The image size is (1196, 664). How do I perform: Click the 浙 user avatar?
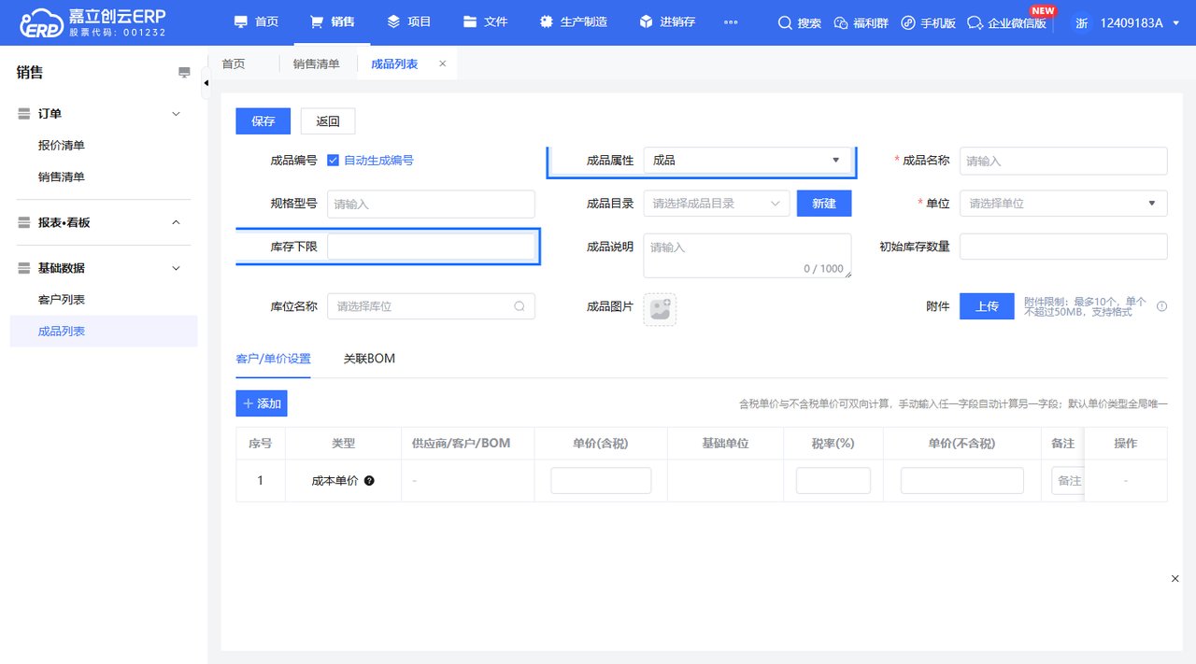(x=1081, y=23)
